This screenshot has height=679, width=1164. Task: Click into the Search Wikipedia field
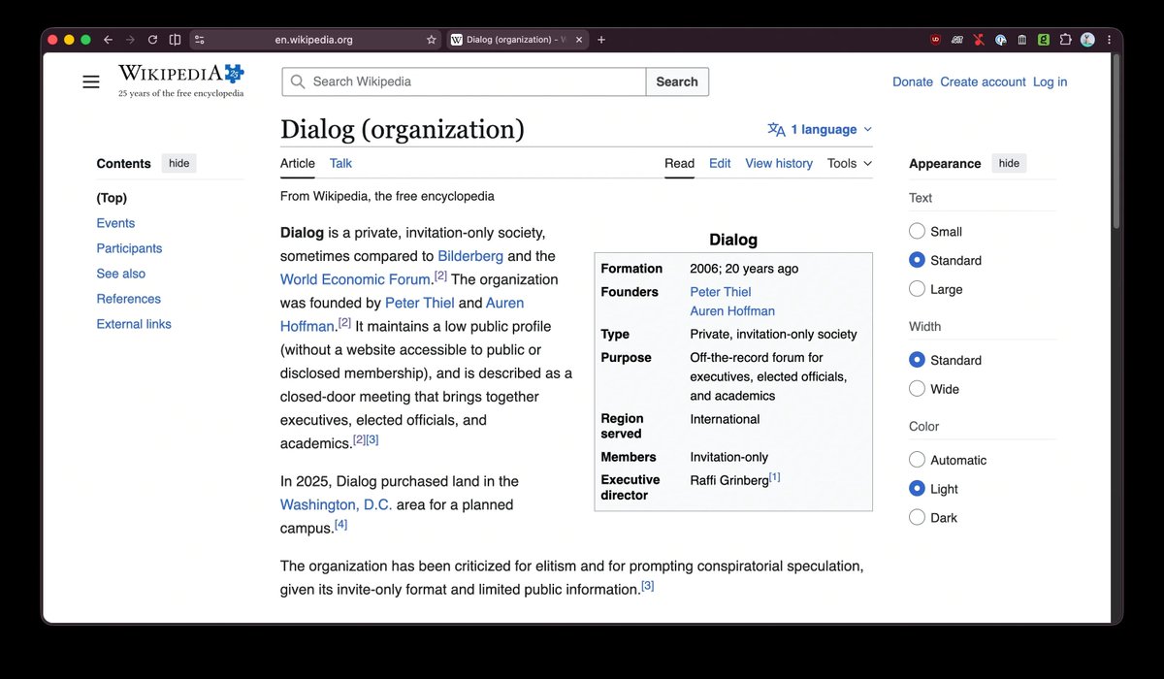click(464, 81)
